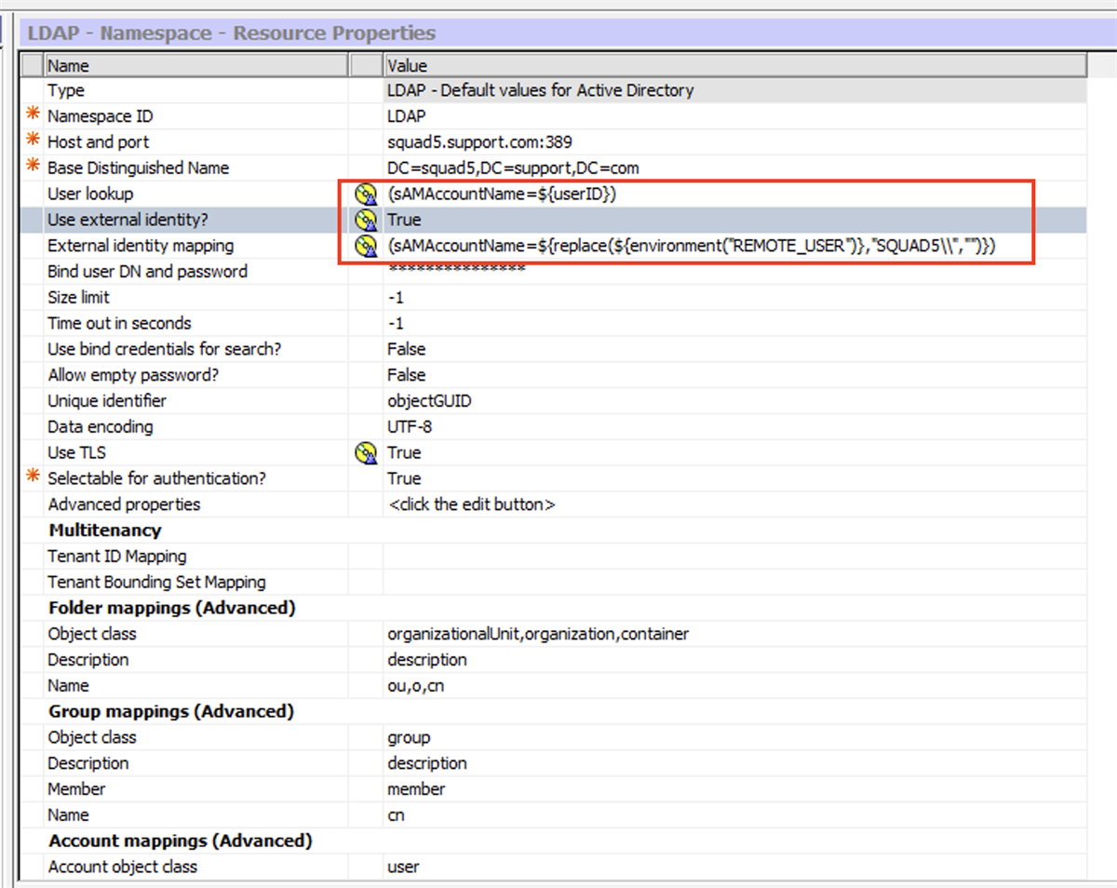Click the Name column header
The width and height of the screenshot is (1117, 888).
(x=195, y=65)
